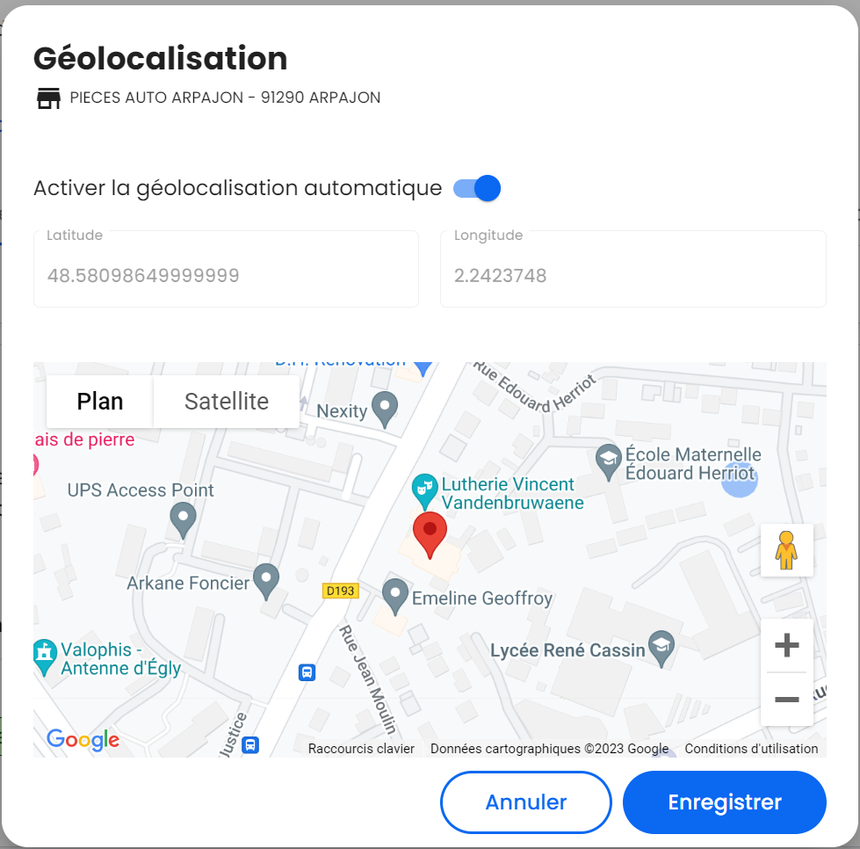Image resolution: width=860 pixels, height=849 pixels.
Task: Open Street View pegman icon
Action: [x=786, y=550]
